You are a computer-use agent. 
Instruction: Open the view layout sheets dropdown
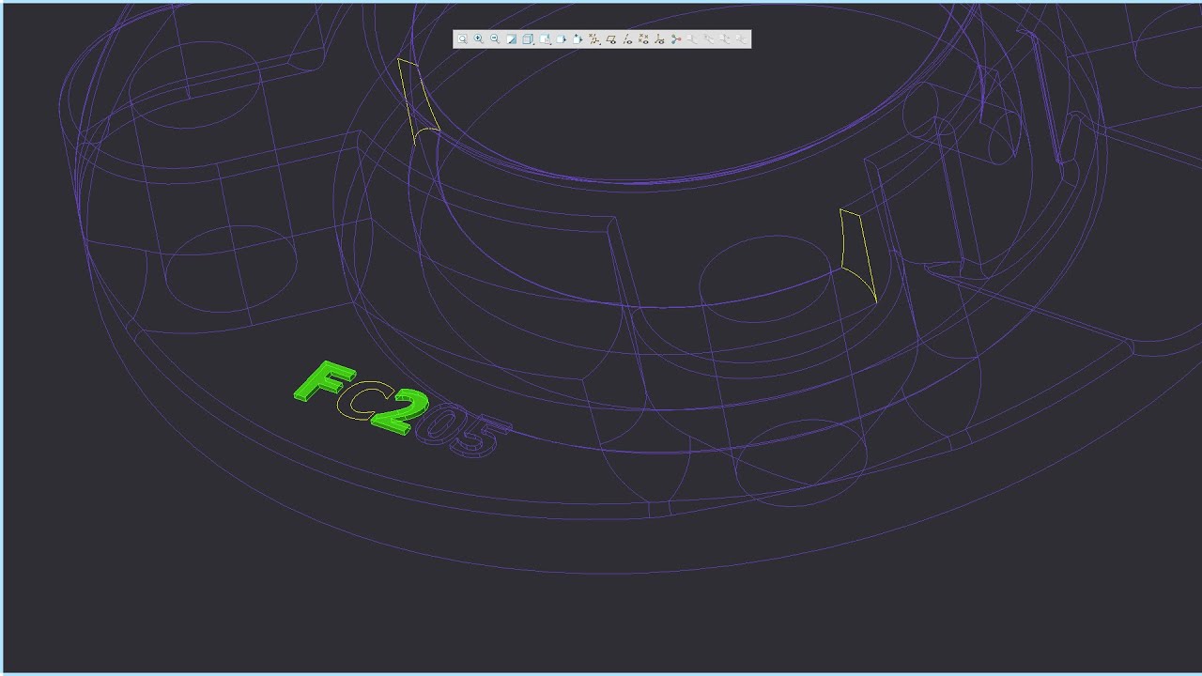(545, 39)
